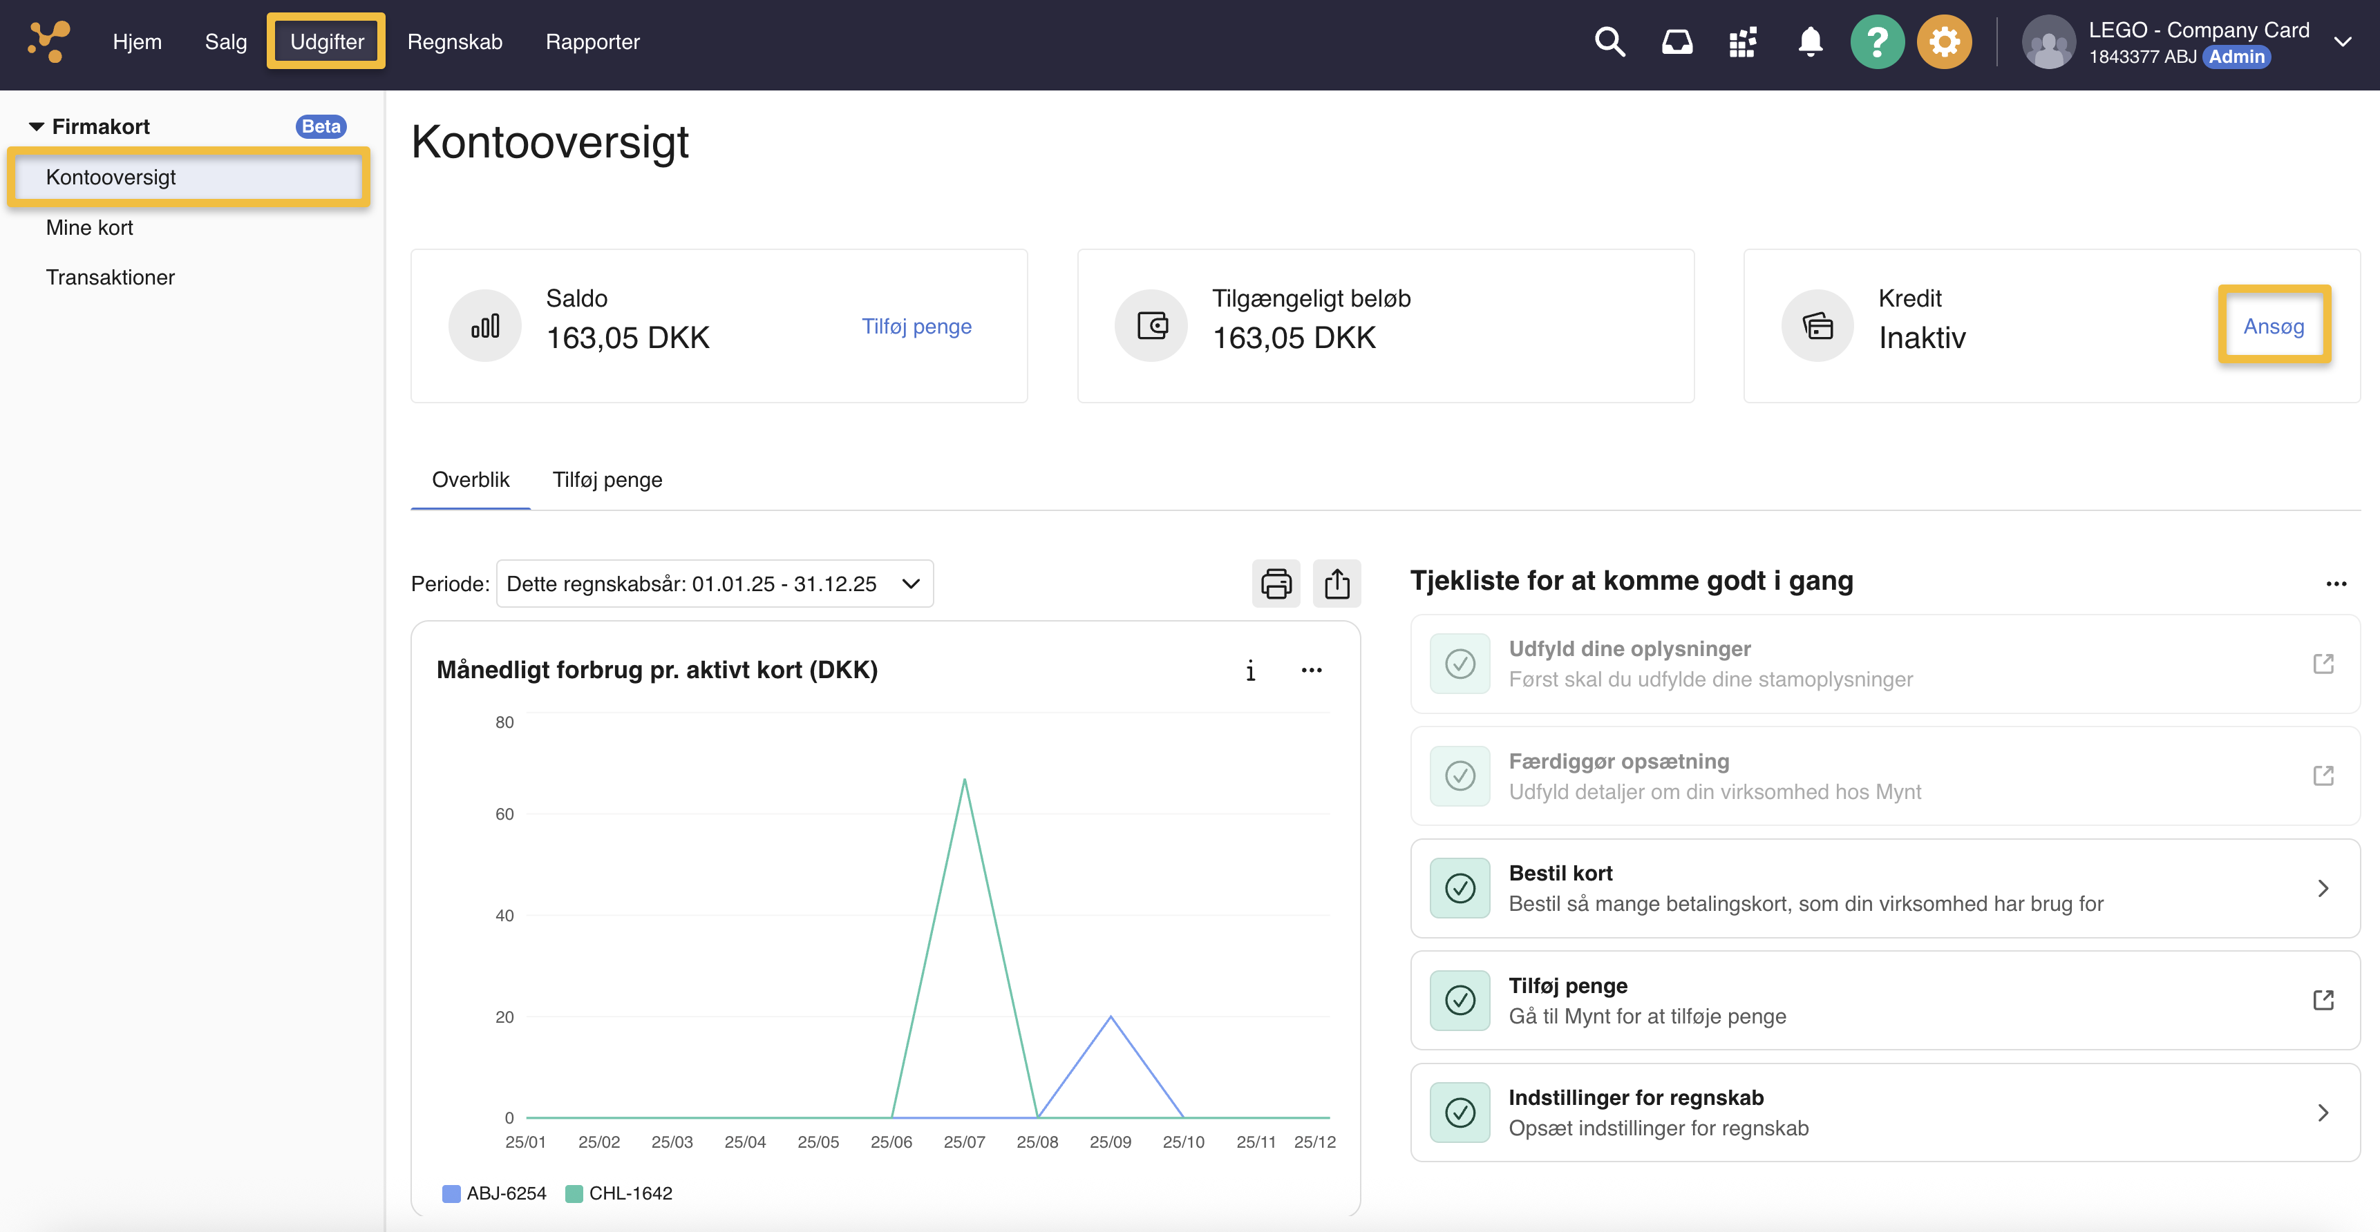The image size is (2380, 1232).
Task: Toggle the Tilføj penge checklist checkmark
Action: 1460,1000
